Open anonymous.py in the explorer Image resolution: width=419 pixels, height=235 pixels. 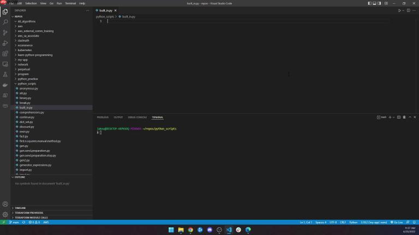tap(28, 89)
